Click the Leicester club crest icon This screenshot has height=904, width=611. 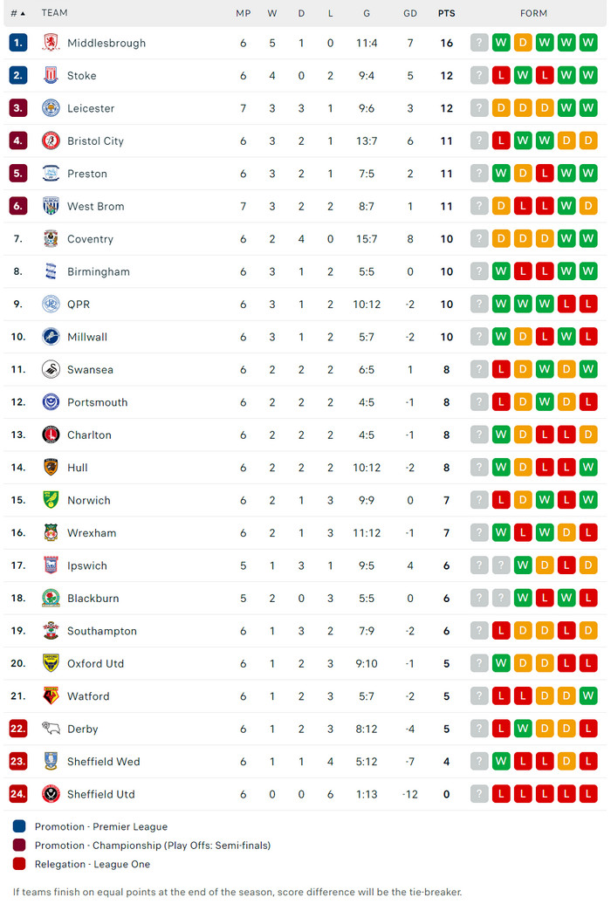pyautogui.click(x=51, y=108)
